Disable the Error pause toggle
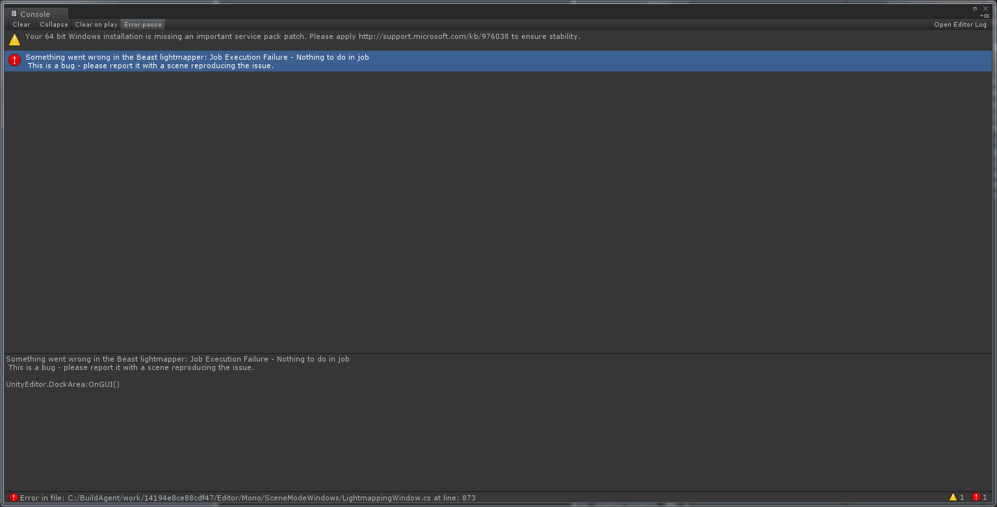This screenshot has height=507, width=997. (143, 25)
